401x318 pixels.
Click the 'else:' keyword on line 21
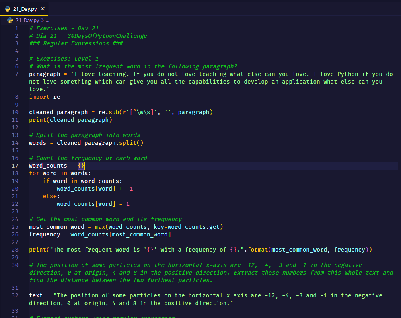51,196
